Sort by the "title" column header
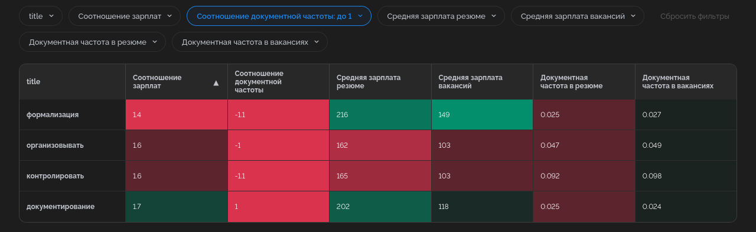This screenshot has width=756, height=232. click(x=73, y=82)
